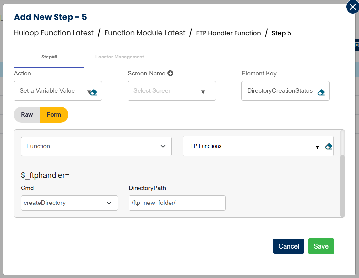
Task: Switch to Form mode
Action: pyautogui.click(x=54, y=114)
